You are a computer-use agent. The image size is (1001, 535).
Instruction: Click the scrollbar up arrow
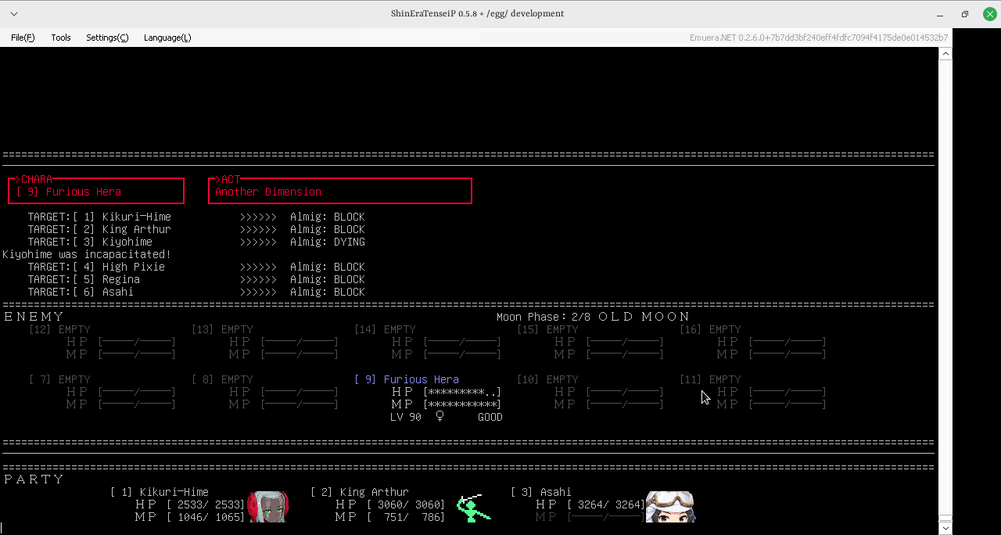[945, 54]
